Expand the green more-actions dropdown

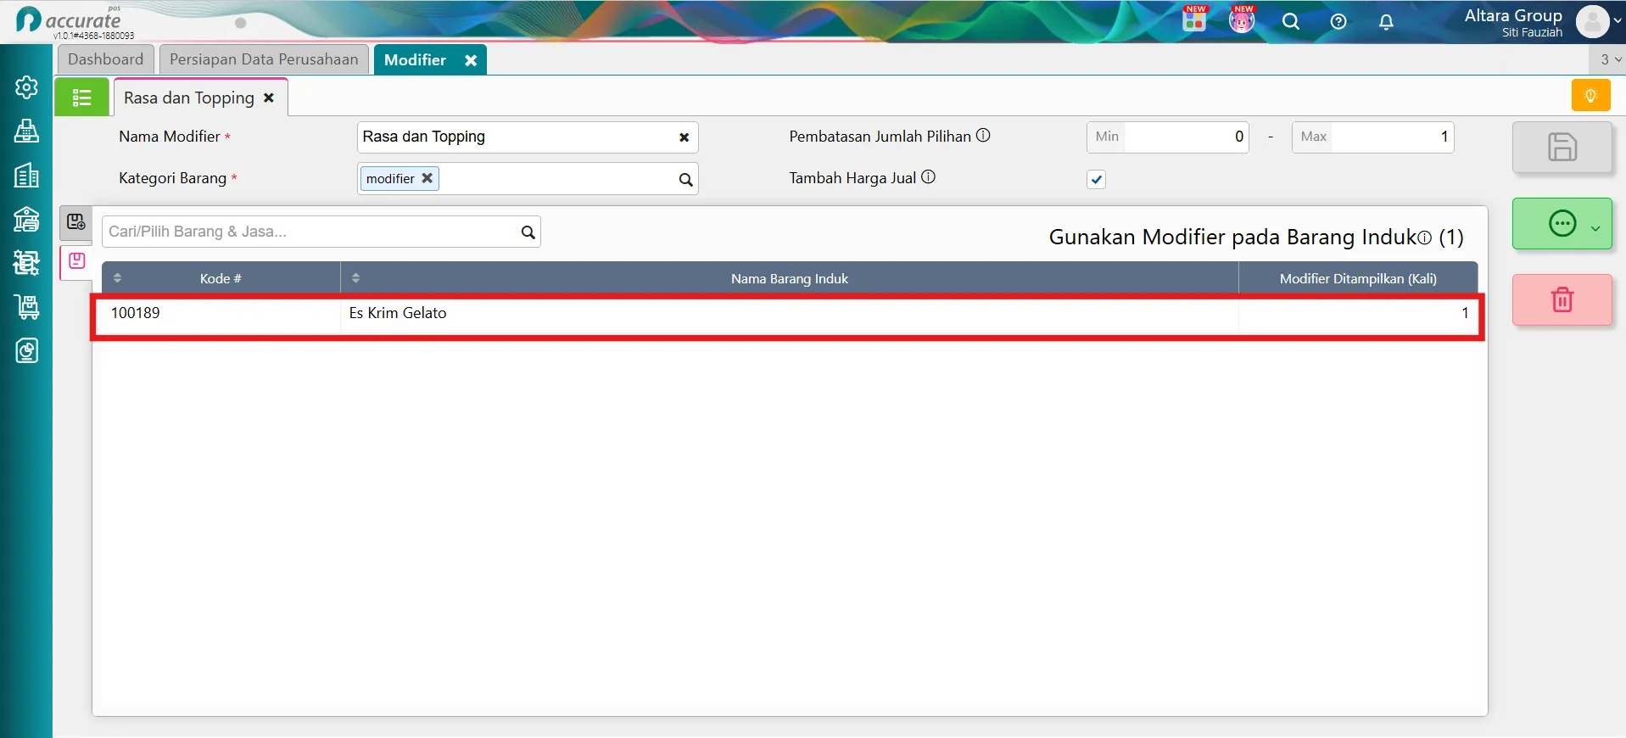pyautogui.click(x=1562, y=224)
